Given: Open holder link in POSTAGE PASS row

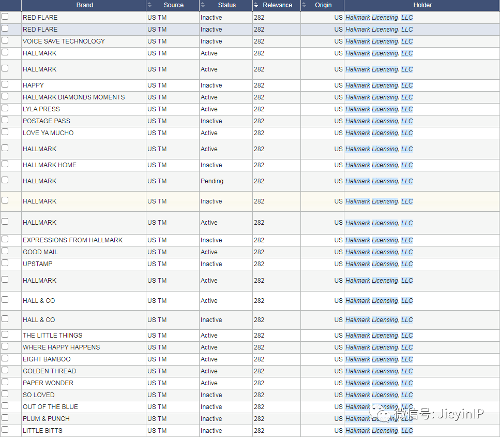Looking at the screenshot, I should 379,121.
